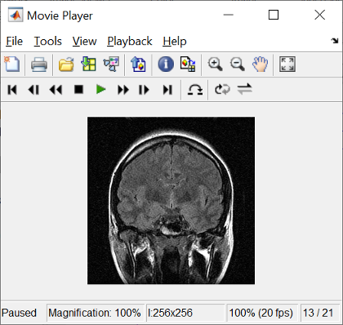Image resolution: width=343 pixels, height=325 pixels.
Task: Step forward one frame button
Action: (x=144, y=90)
